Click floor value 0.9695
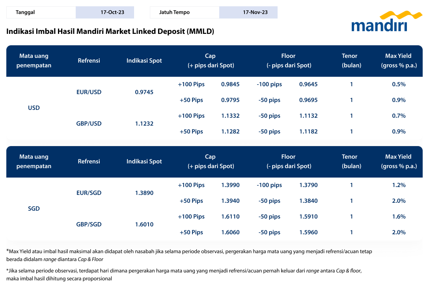Image resolution: width=429 pixels, height=289 pixels. coord(308,100)
